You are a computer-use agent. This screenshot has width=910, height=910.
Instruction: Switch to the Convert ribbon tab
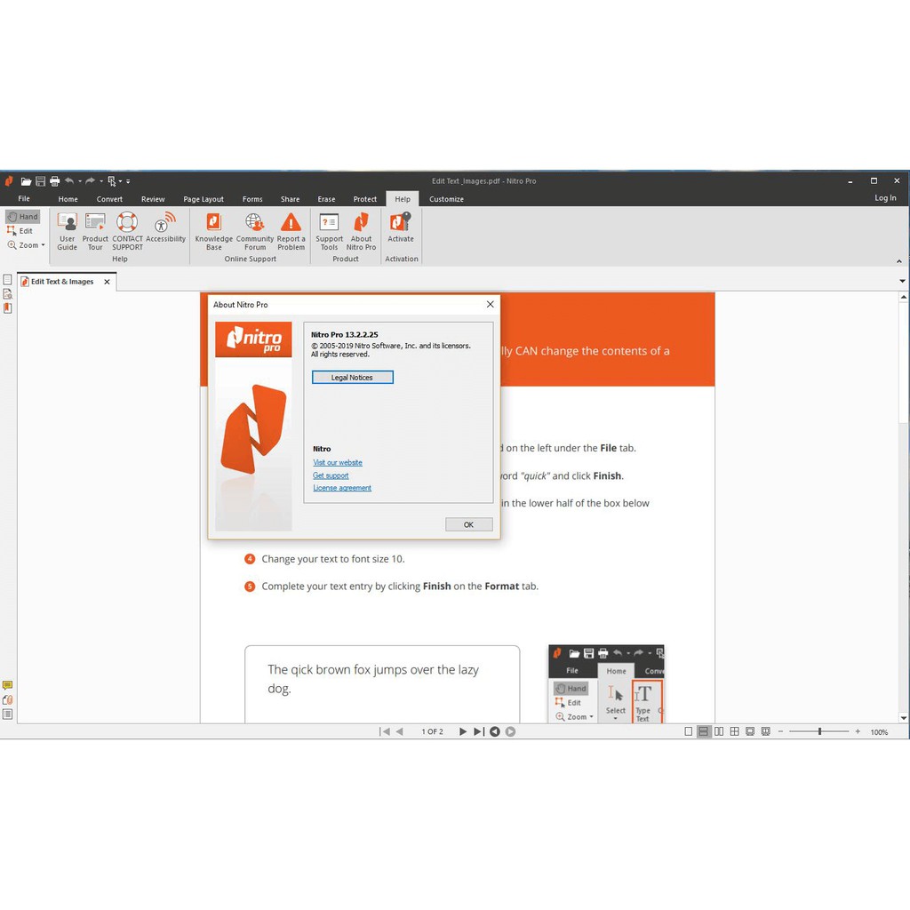(x=110, y=199)
